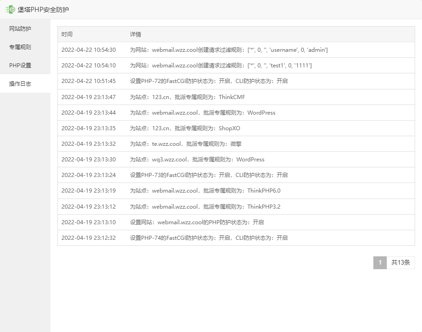Select timestamp 2022-04-19 23:12:32
422x332 pixels.
[x=89, y=238]
